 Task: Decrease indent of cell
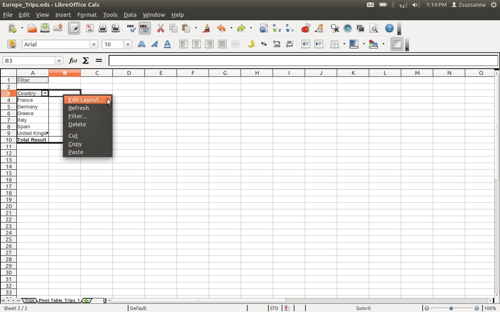pyautogui.click(x=306, y=44)
